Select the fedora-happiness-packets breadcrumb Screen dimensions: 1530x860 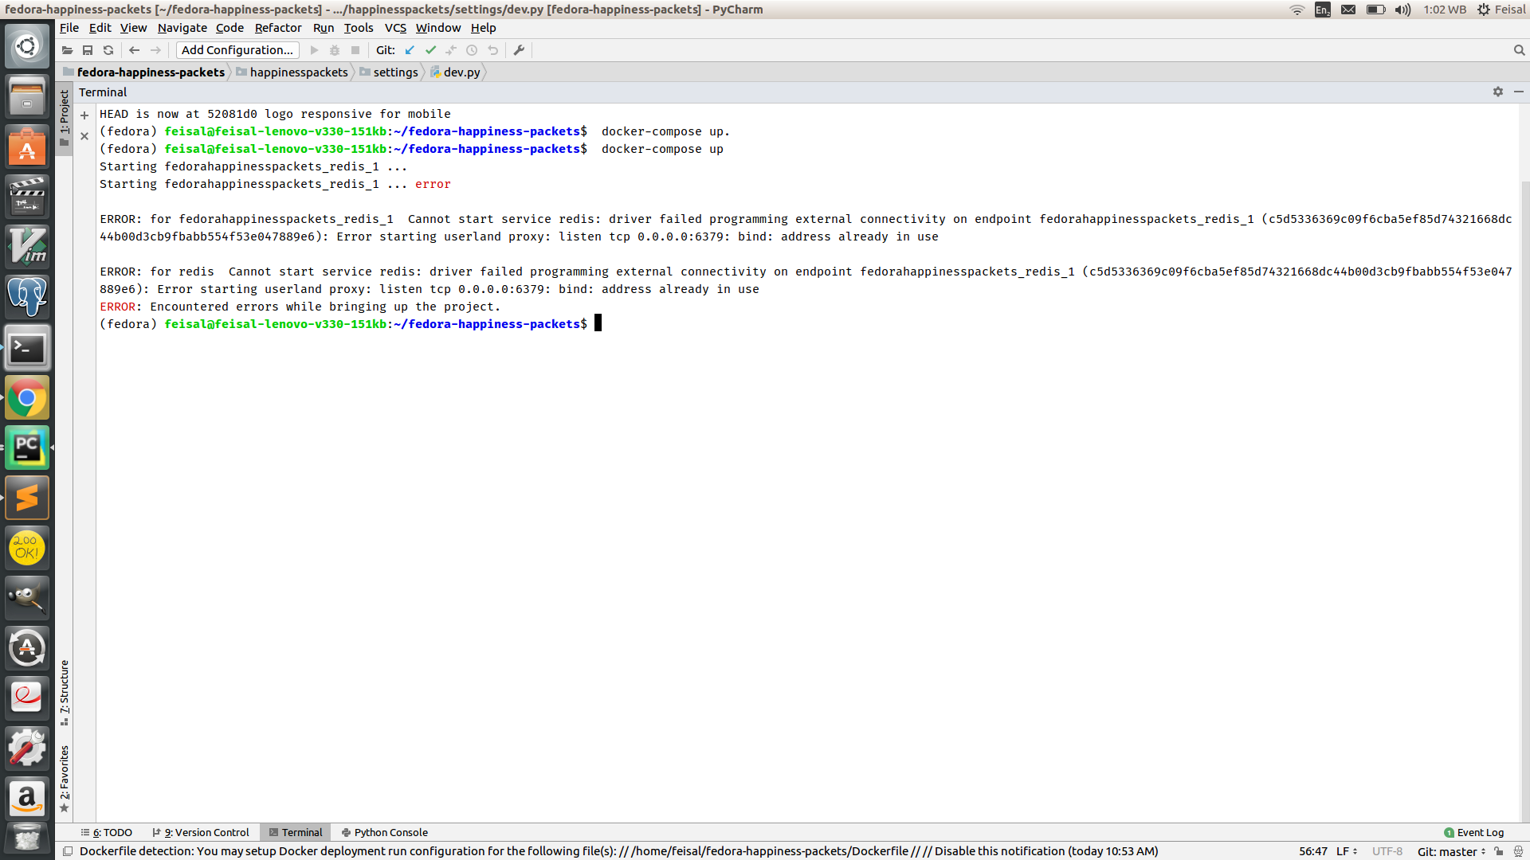pyautogui.click(x=144, y=72)
